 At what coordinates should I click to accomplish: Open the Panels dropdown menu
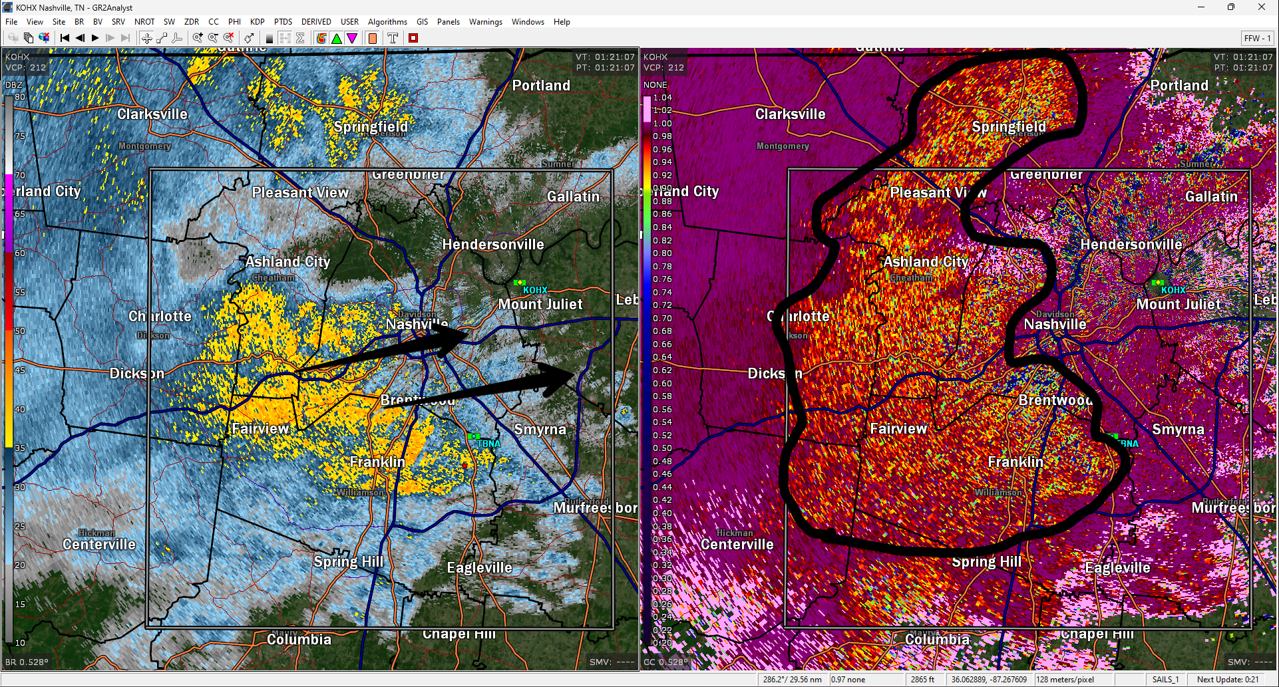click(448, 22)
